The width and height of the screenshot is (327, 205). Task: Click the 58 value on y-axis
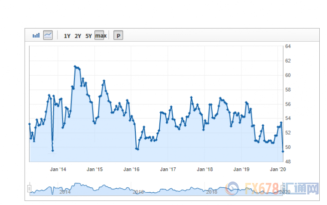(288, 90)
